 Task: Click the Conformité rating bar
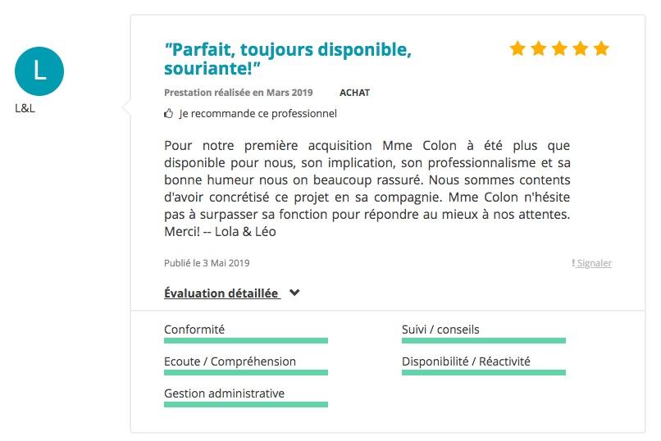tap(246, 340)
